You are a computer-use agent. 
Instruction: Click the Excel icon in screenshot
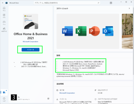tap(81, 31)
